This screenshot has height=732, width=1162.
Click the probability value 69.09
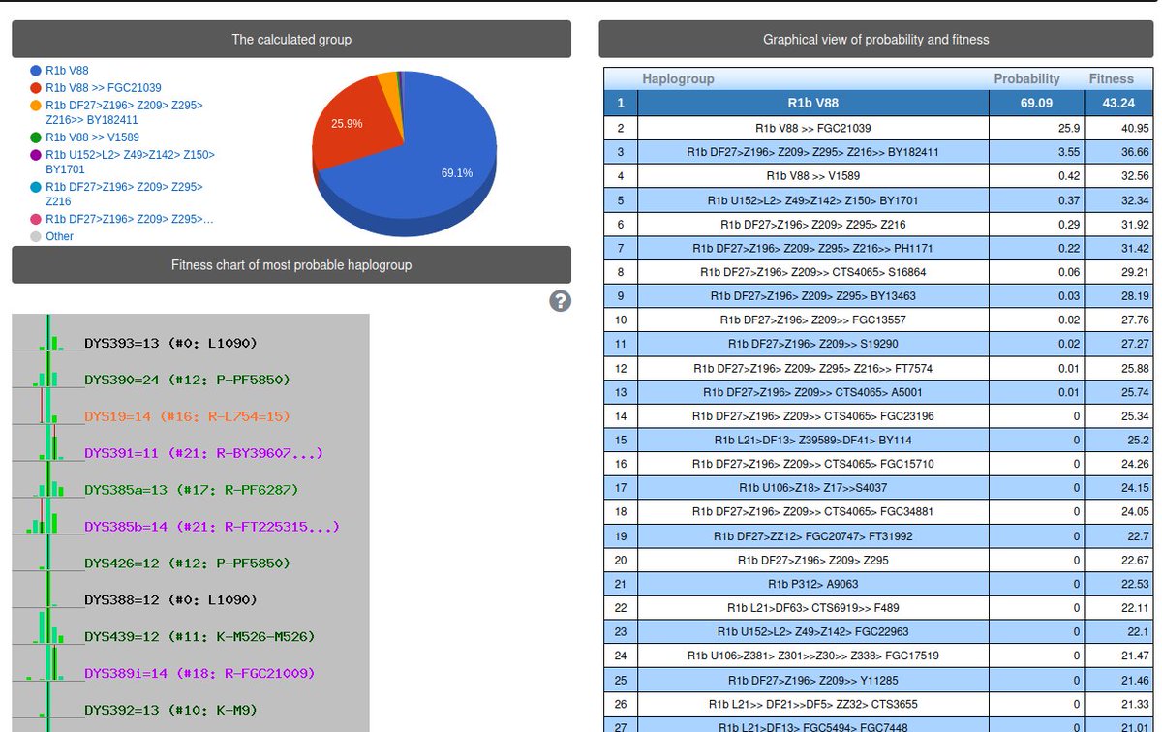pos(1036,103)
